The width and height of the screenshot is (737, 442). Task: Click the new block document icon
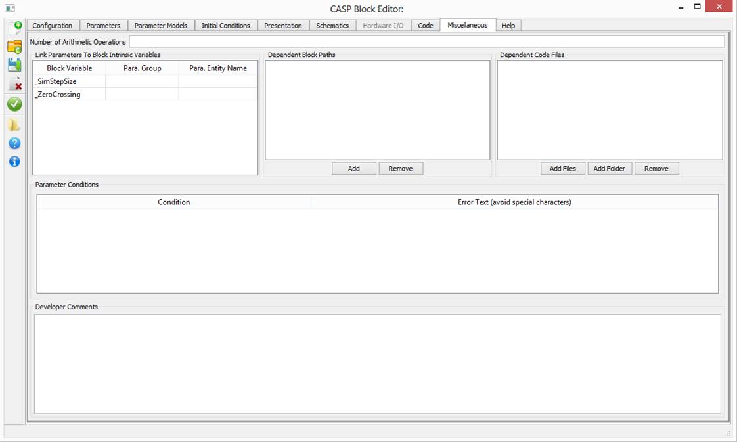pos(14,28)
